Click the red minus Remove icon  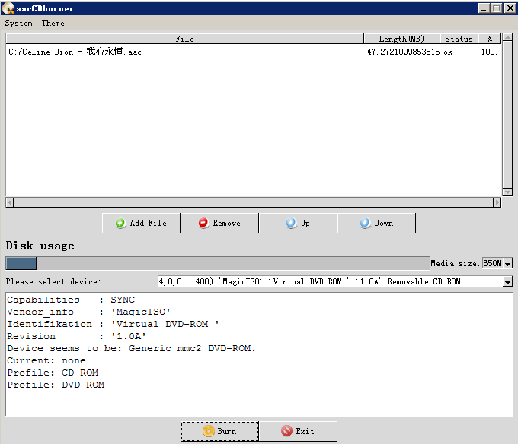click(203, 224)
